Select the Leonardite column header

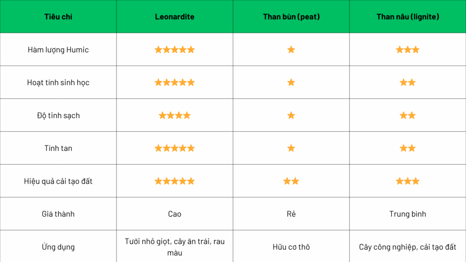click(x=174, y=17)
